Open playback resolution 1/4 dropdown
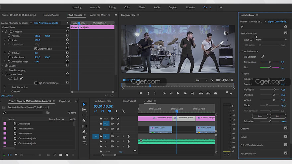The height and width of the screenshot is (164, 292). [x=201, y=80]
